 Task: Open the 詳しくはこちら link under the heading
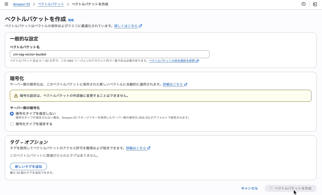[x=126, y=26]
